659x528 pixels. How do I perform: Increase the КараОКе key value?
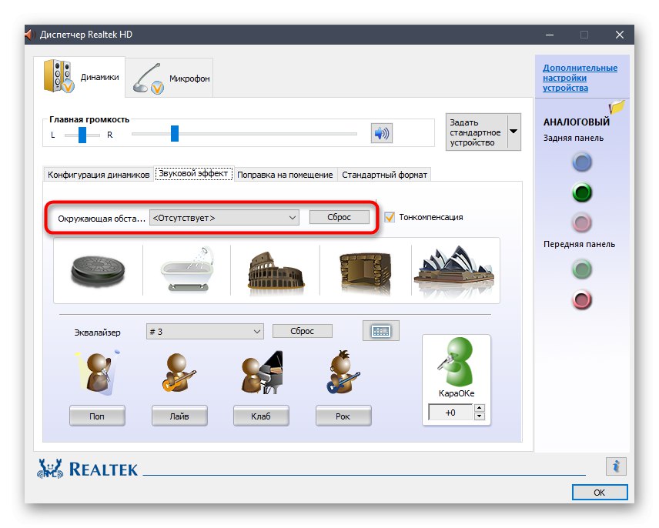[480, 407]
